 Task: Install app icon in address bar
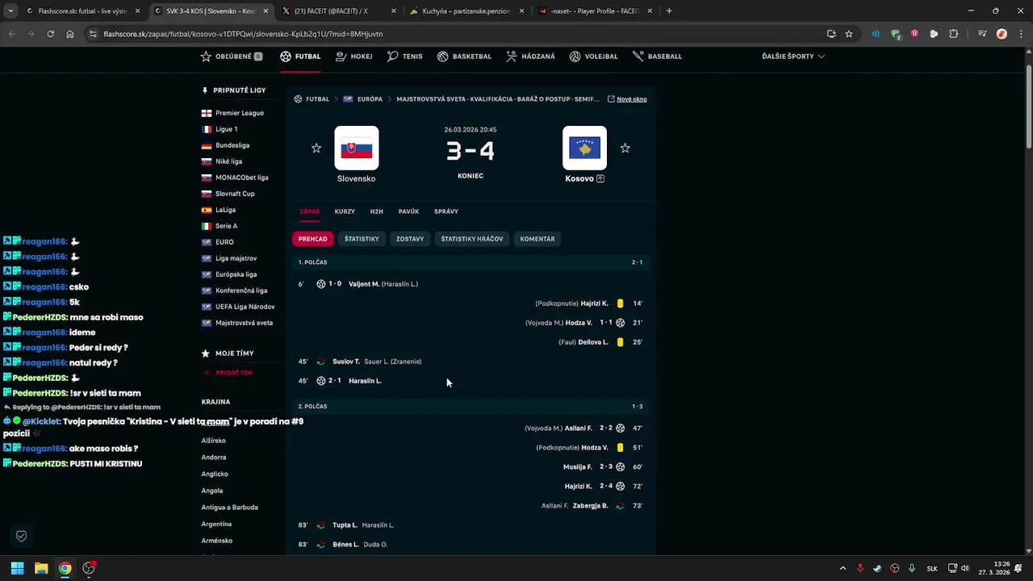tap(831, 34)
